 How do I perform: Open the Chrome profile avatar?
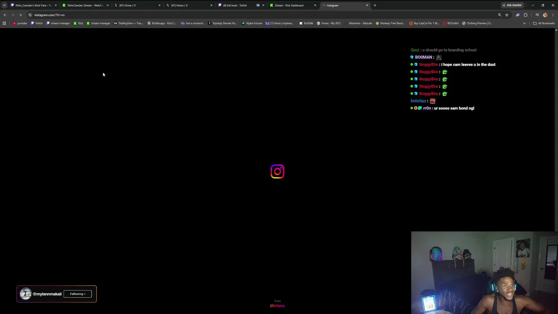click(545, 15)
